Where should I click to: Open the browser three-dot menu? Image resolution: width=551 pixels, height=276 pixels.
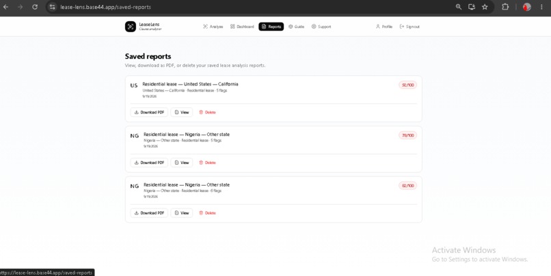(541, 7)
